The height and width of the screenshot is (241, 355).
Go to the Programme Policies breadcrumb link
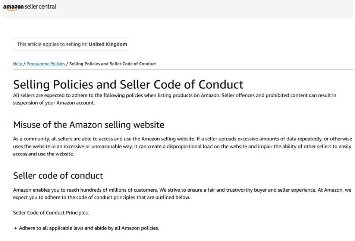coord(46,64)
